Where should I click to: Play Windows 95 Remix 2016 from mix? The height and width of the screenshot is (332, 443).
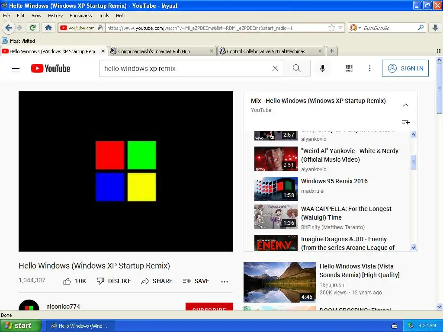coord(334,181)
